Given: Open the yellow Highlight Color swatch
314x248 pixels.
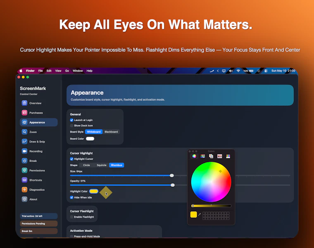Looking at the screenshot, I should (x=94, y=191).
